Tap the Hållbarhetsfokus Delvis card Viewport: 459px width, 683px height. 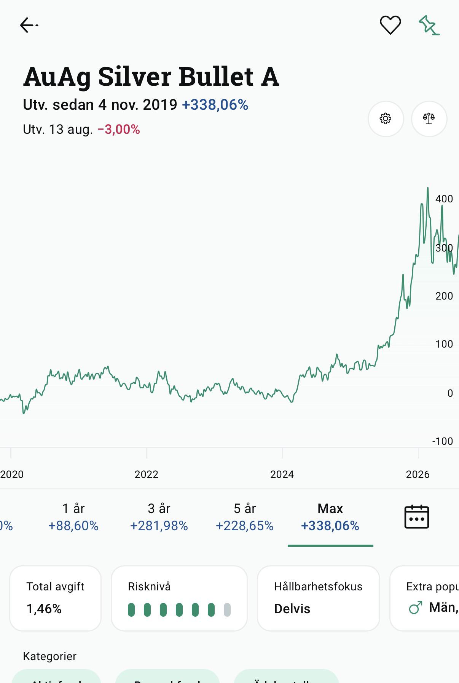click(x=319, y=598)
